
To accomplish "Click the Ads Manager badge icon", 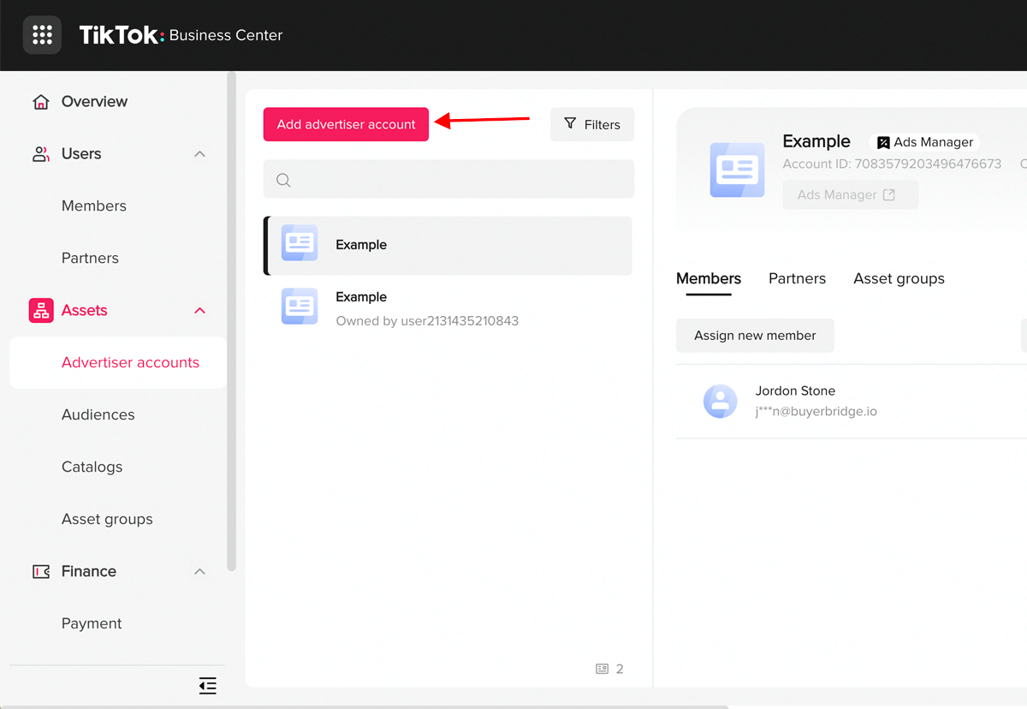I will click(x=883, y=143).
